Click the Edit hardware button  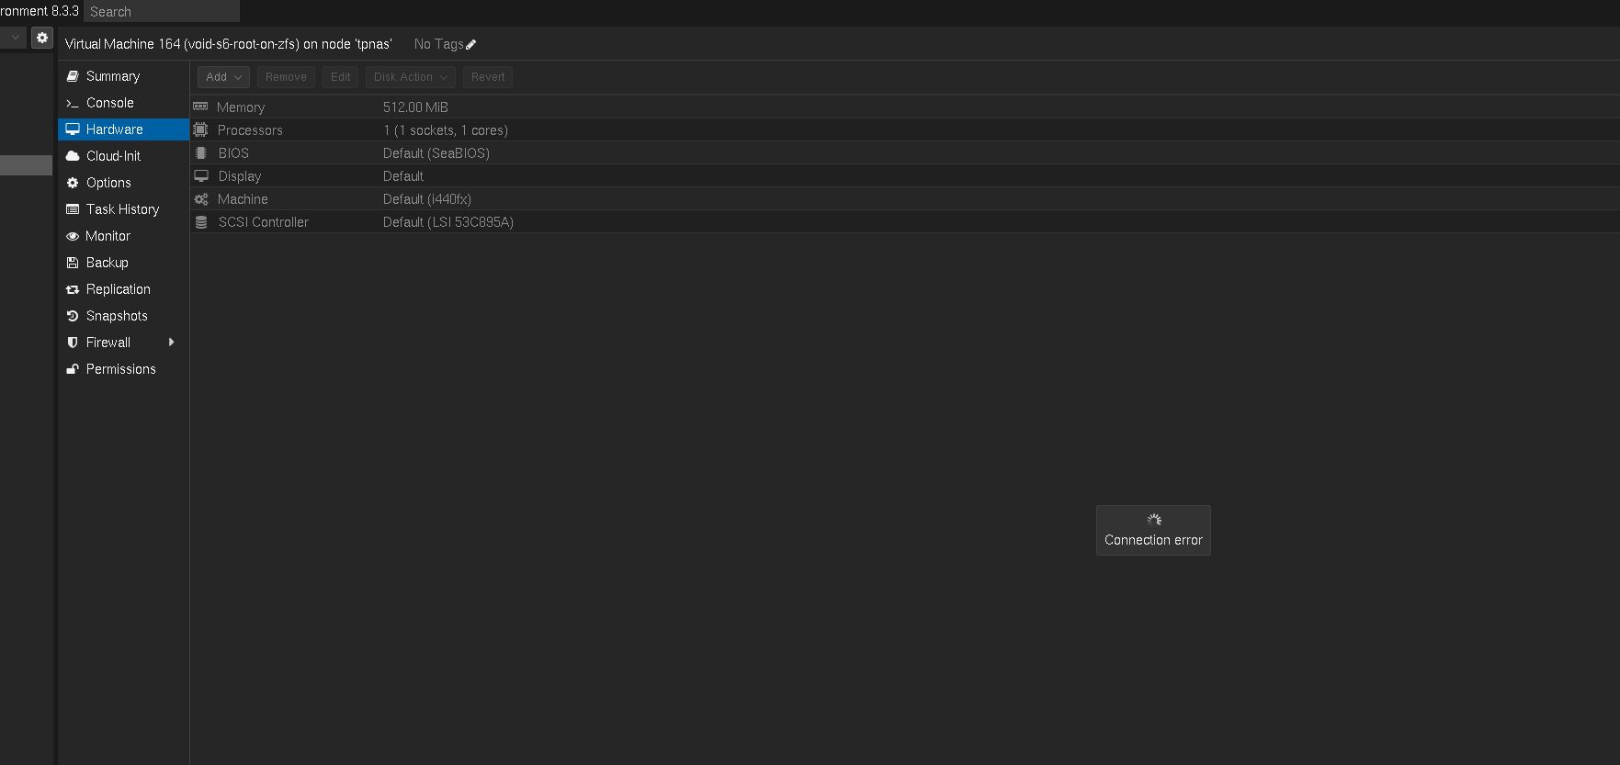coord(340,77)
